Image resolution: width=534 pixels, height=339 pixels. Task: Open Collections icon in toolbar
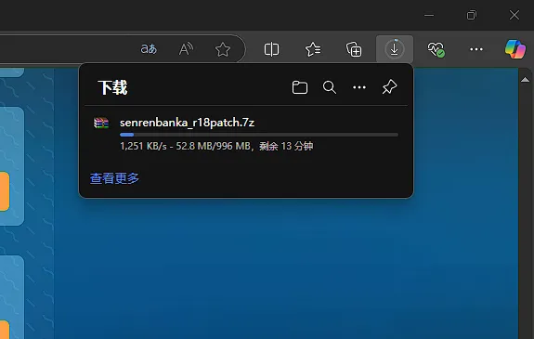354,49
